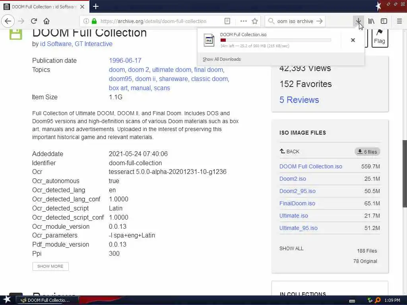
Task: Download DOOM Full Collection.iso from the ISO file list
Action: click(311, 166)
